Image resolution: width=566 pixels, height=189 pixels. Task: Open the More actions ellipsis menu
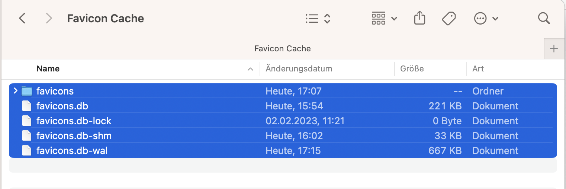click(x=486, y=18)
